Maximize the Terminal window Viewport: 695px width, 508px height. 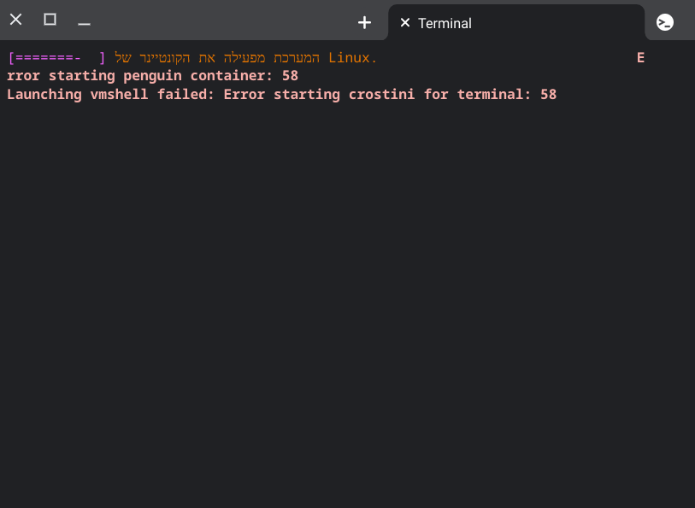pyautogui.click(x=50, y=20)
